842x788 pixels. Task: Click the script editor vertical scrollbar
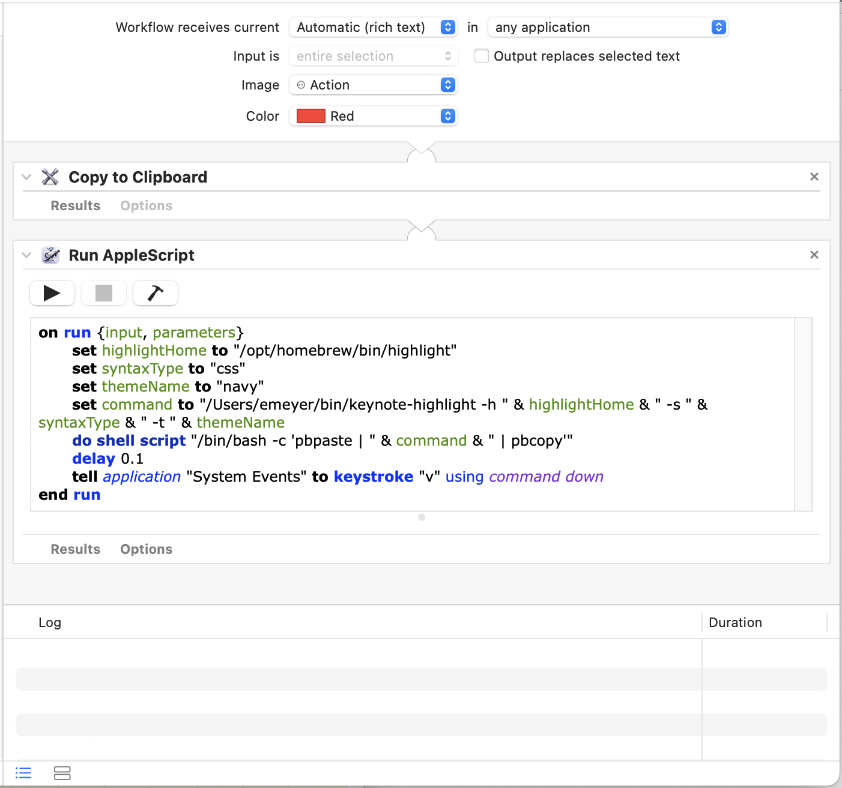803,414
